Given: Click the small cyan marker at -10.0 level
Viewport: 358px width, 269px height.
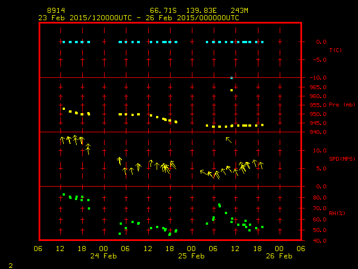Looking at the screenshot, I should (232, 78).
